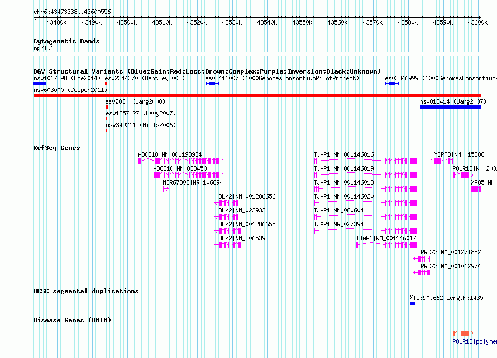Viewport: 497px width, 358px height.
Task: Click the Cytogenetic Bands track title
Action: click(x=66, y=41)
